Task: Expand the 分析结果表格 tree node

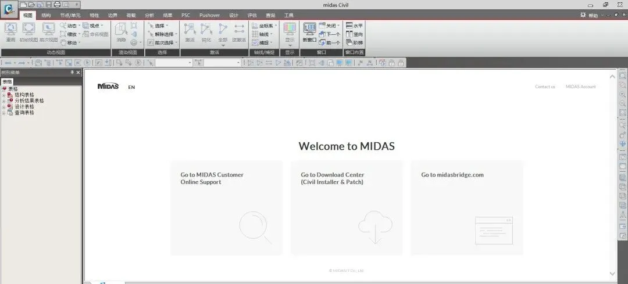Action: pyautogui.click(x=4, y=101)
